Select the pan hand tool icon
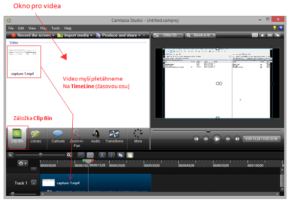Viewport: 290px width, 203px height. 262,35
